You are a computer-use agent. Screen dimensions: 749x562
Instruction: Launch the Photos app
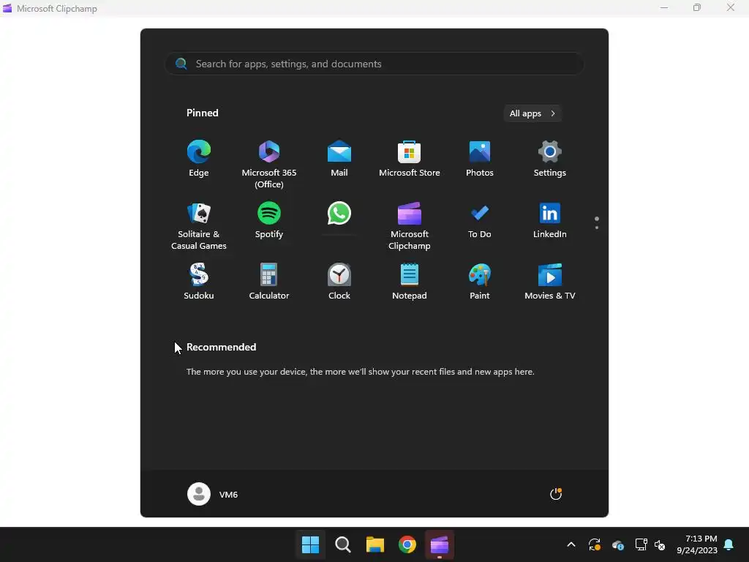tap(480, 159)
